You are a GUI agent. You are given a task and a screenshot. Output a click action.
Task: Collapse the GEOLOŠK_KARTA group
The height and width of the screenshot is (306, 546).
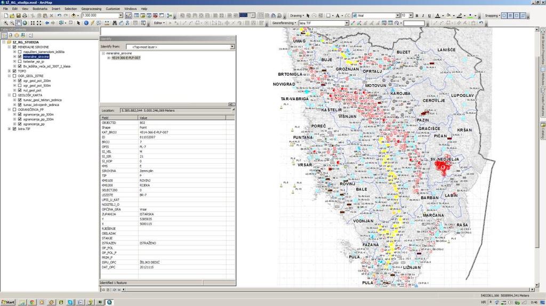(x=10, y=95)
